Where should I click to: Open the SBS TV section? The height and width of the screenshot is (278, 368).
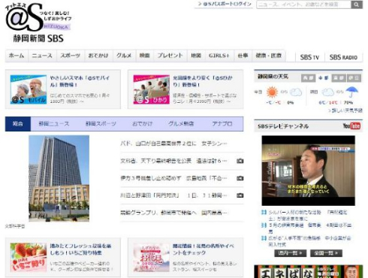tap(309, 57)
